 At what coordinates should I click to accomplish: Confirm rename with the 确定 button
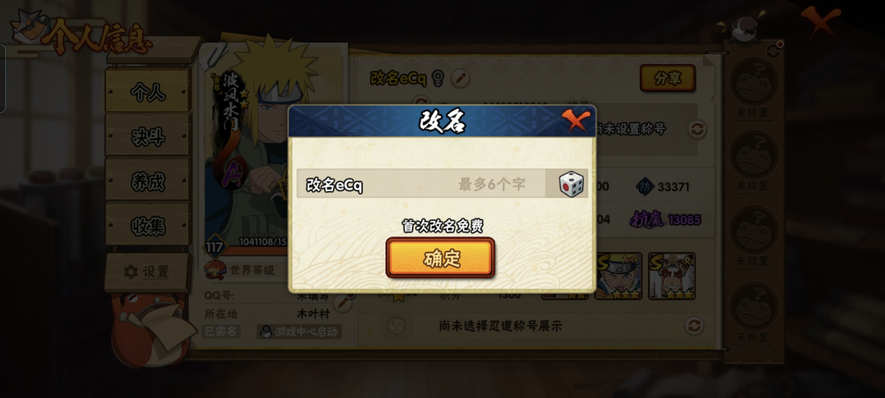point(441,258)
